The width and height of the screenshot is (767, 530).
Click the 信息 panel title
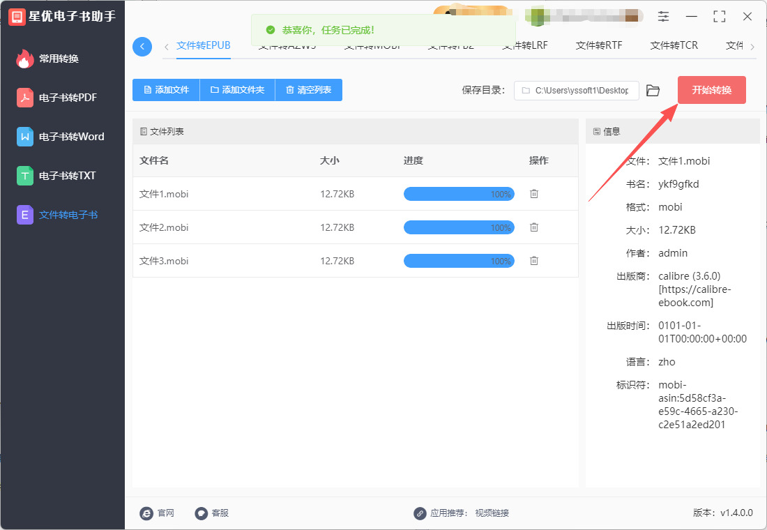(x=612, y=131)
